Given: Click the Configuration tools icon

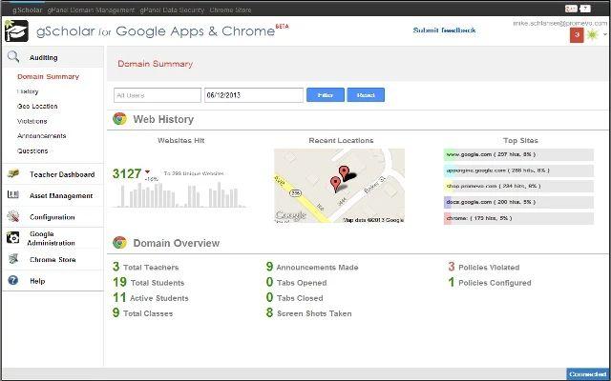Looking at the screenshot, I should click(x=13, y=216).
